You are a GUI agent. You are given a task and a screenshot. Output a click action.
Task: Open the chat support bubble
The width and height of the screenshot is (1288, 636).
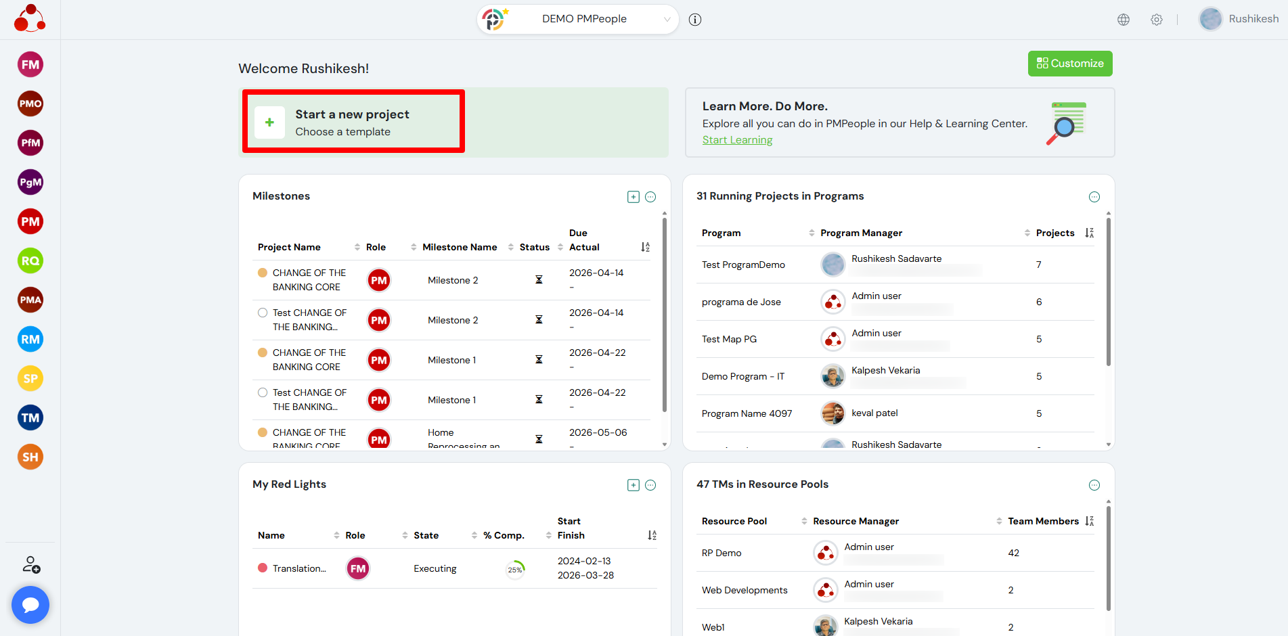point(30,605)
